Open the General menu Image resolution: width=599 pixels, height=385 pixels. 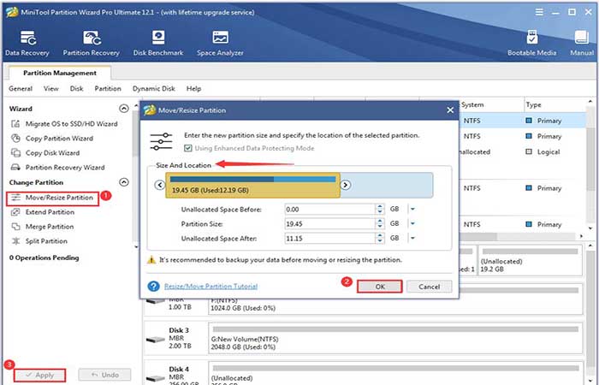pos(21,89)
